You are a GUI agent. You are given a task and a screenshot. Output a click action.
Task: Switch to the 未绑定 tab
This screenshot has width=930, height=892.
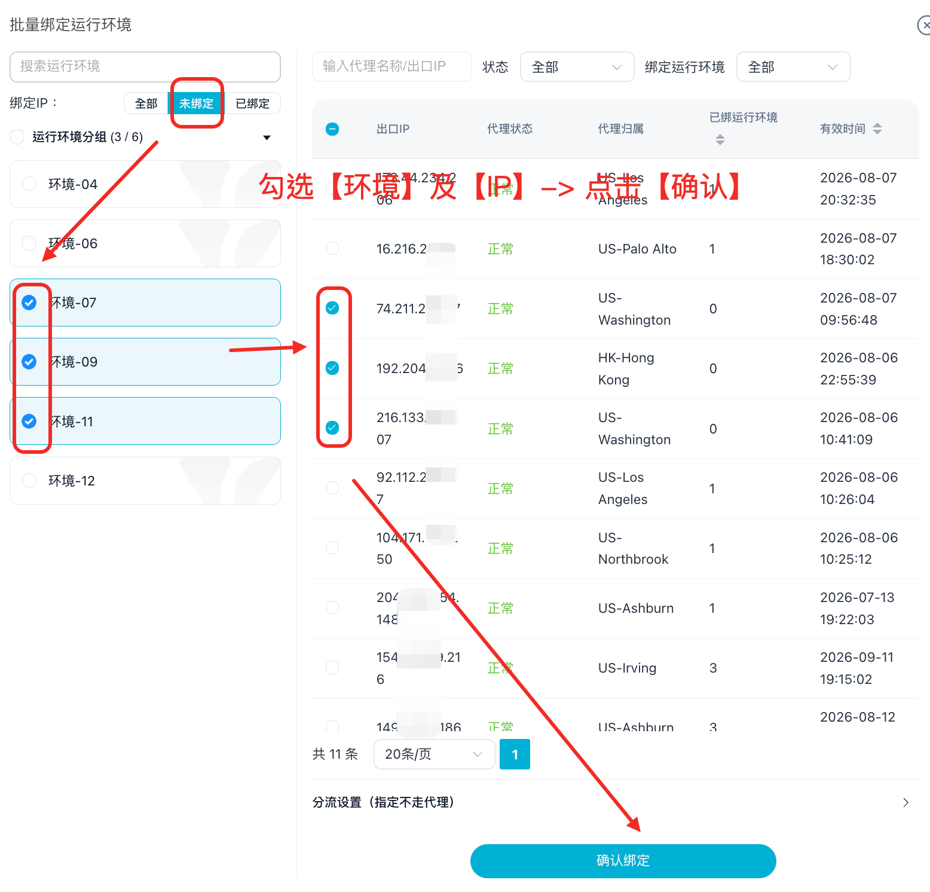196,103
